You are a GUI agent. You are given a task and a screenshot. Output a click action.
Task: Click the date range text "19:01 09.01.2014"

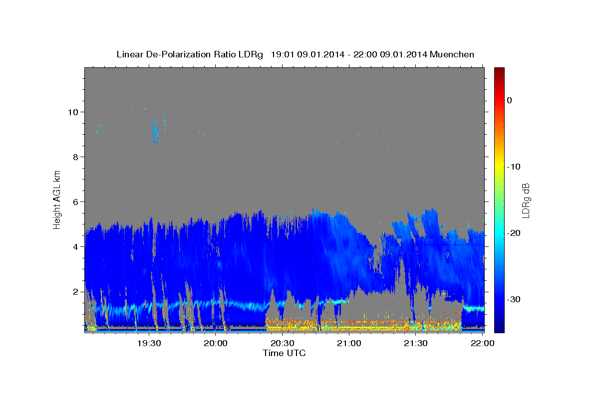(x=307, y=54)
